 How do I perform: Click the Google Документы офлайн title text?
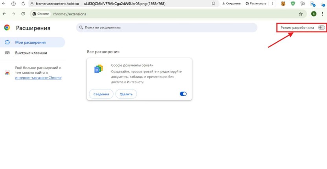click(x=132, y=65)
